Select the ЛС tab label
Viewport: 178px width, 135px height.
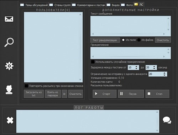141,5
